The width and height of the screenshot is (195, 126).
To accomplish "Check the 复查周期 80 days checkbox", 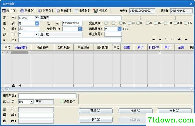I will [x=138, y=23].
